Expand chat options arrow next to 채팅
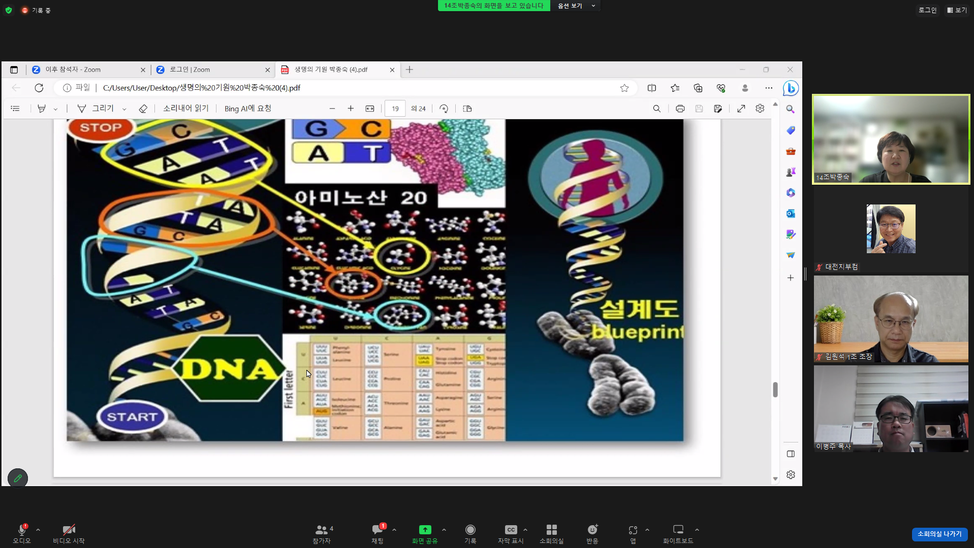 pos(394,530)
